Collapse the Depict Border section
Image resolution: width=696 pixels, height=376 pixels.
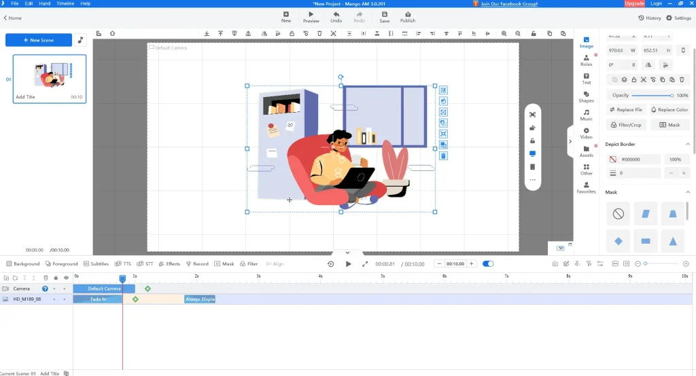[x=687, y=144]
